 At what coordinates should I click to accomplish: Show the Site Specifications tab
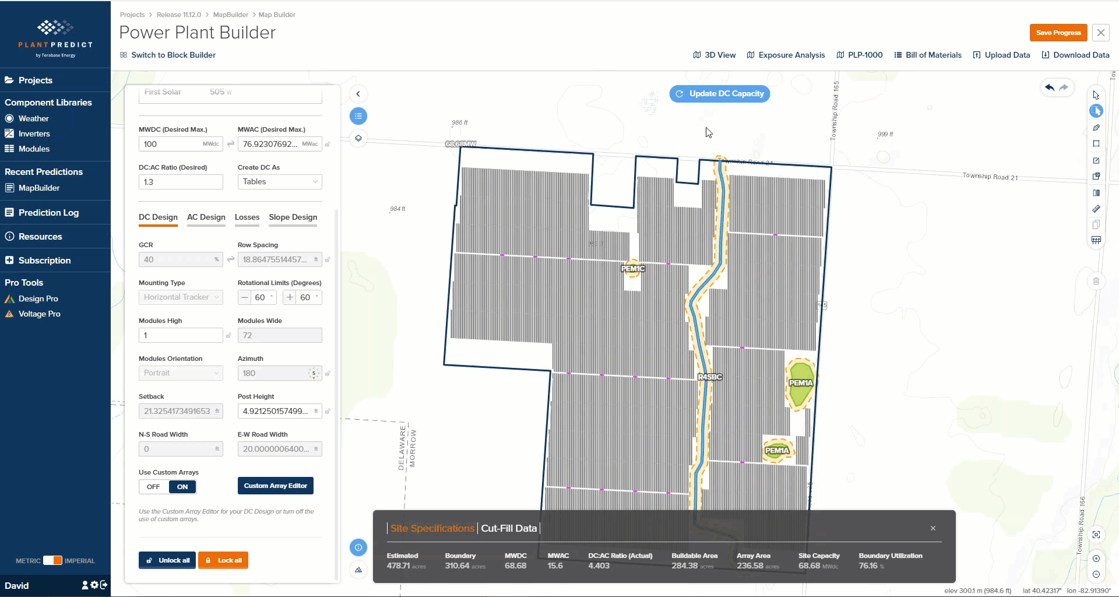[432, 528]
